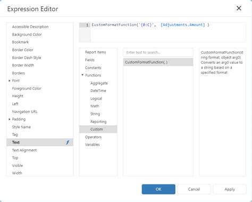Collapse the Functions category
Image resolution: width=252 pixels, height=202 pixels.
coord(82,75)
